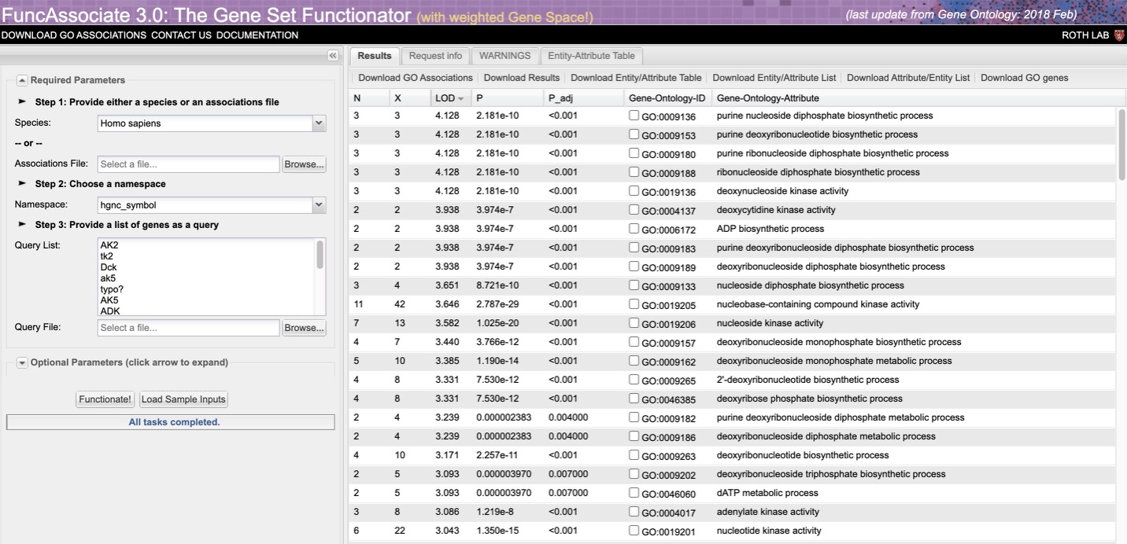Image resolution: width=1127 pixels, height=544 pixels.
Task: Click the results table vertical scrollbar
Action: (1121, 145)
